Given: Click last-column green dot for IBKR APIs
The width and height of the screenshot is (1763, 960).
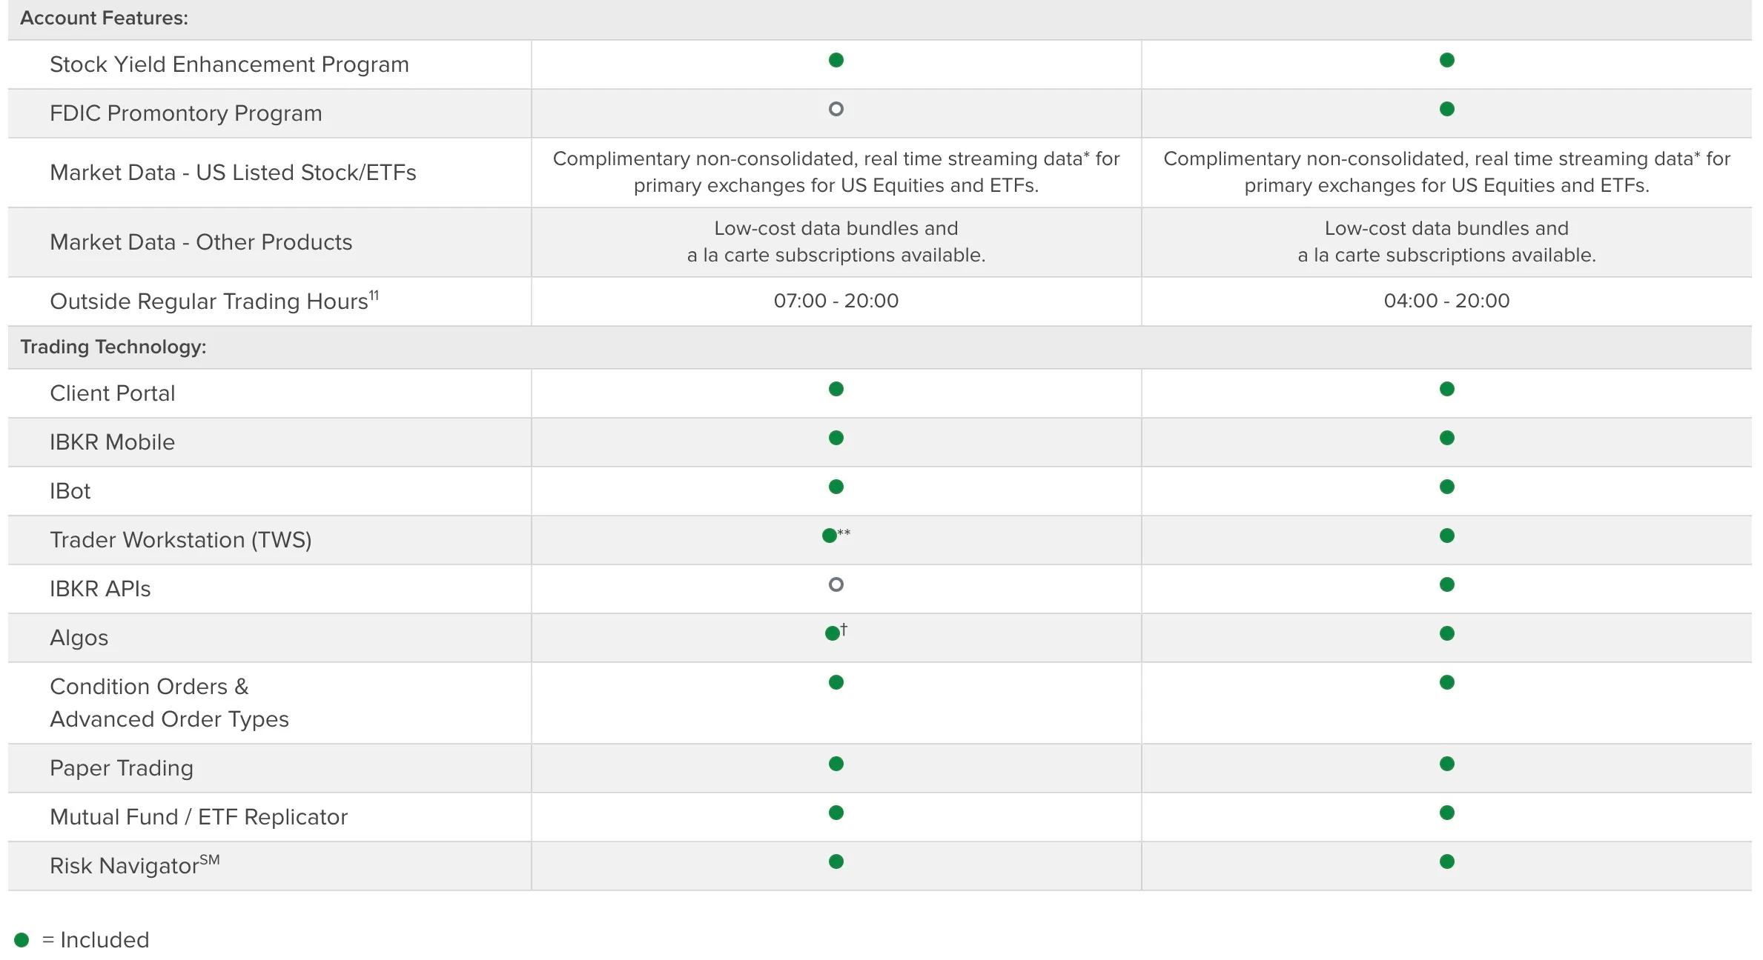Looking at the screenshot, I should 1446,584.
